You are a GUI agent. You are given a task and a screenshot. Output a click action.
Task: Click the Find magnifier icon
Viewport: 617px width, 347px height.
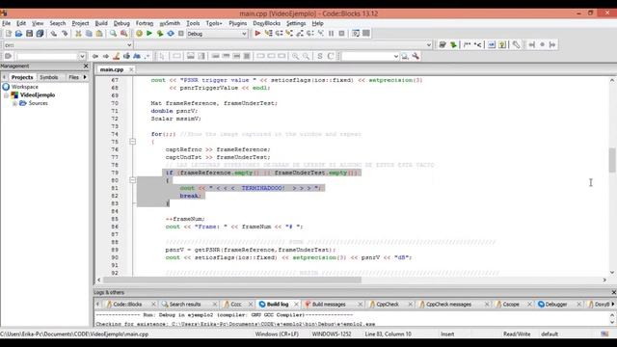[113, 34]
